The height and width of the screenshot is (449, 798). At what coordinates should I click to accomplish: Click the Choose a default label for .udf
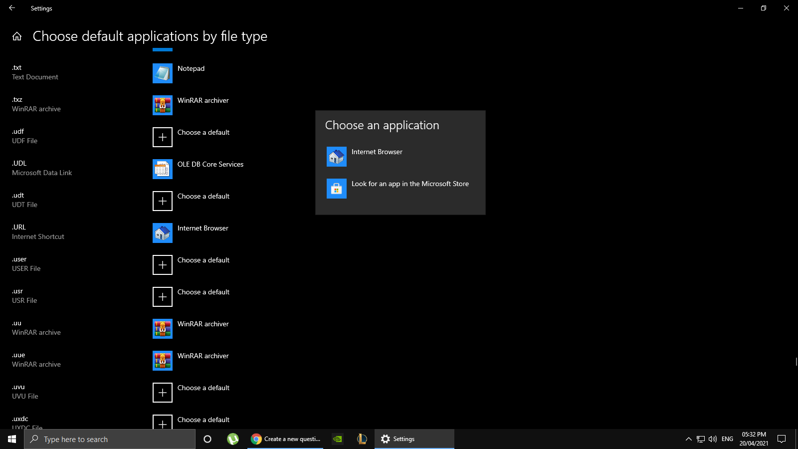(203, 132)
